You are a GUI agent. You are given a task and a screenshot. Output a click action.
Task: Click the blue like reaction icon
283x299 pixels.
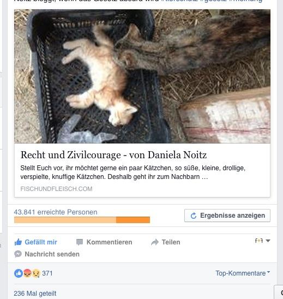point(19,273)
